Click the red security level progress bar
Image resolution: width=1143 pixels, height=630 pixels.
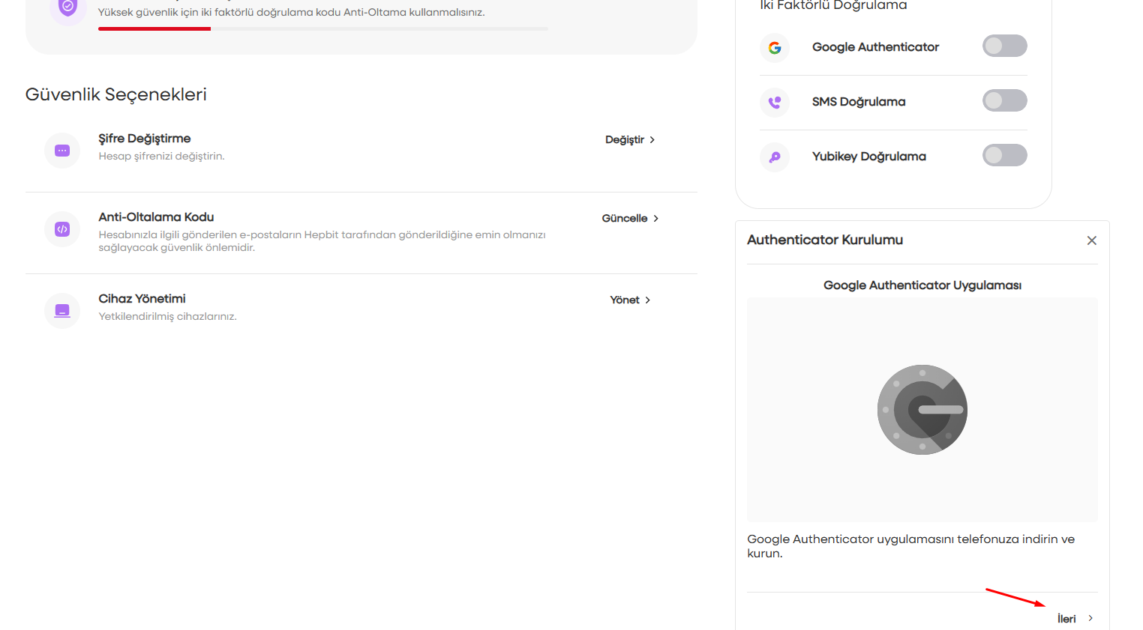click(x=154, y=29)
